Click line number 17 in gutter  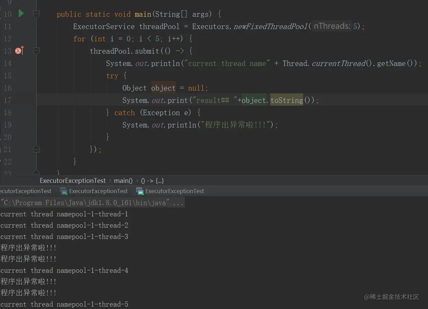8,100
